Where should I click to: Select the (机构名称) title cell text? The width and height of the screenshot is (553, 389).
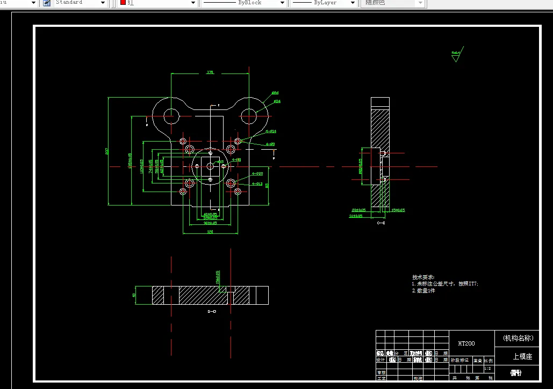[x=518, y=339]
